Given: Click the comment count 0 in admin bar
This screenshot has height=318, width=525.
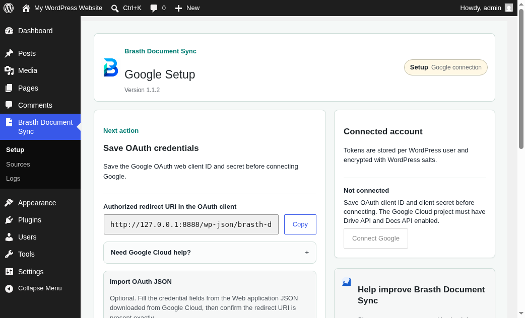Looking at the screenshot, I should [164, 8].
